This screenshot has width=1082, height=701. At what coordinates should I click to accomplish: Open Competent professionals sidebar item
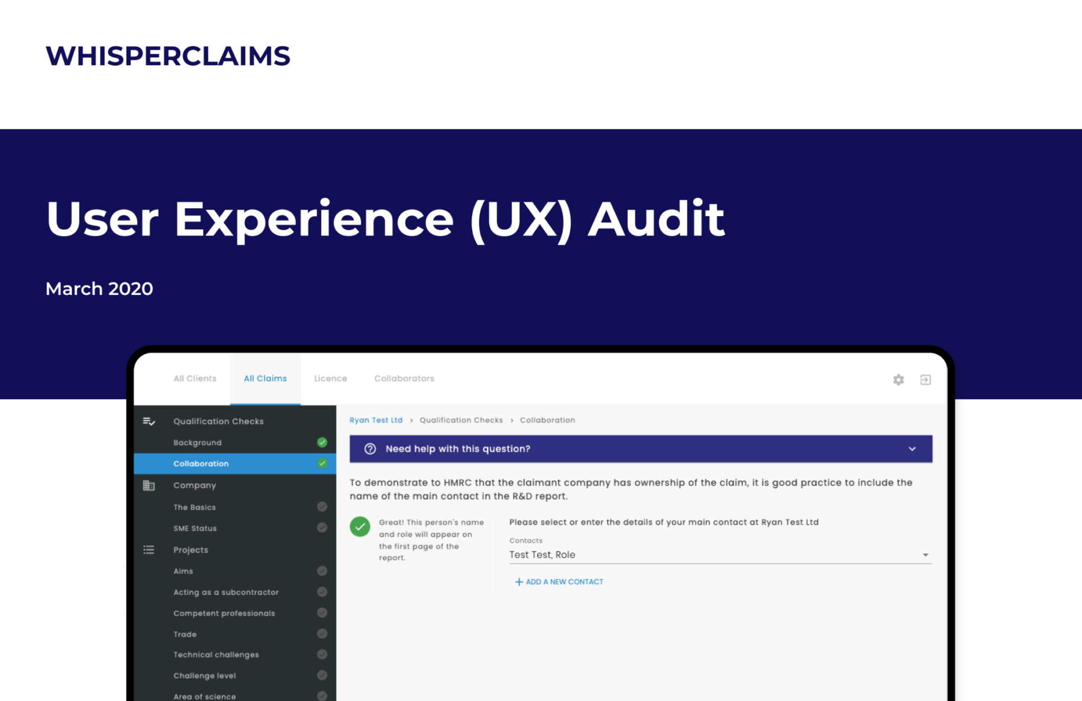tap(224, 613)
